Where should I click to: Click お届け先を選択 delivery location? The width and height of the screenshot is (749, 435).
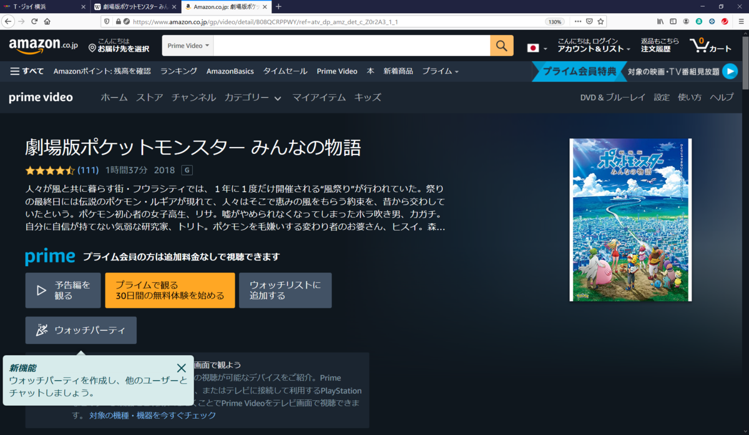click(x=119, y=45)
